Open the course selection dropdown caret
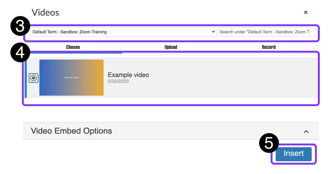The image size is (331, 174). pyautogui.click(x=213, y=32)
